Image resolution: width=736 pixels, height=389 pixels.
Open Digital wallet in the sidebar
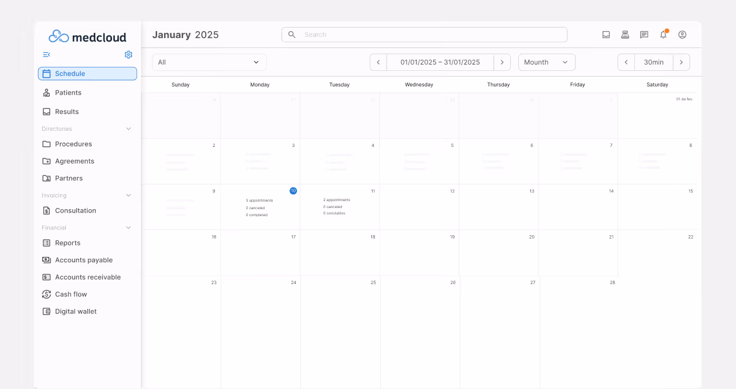76,311
